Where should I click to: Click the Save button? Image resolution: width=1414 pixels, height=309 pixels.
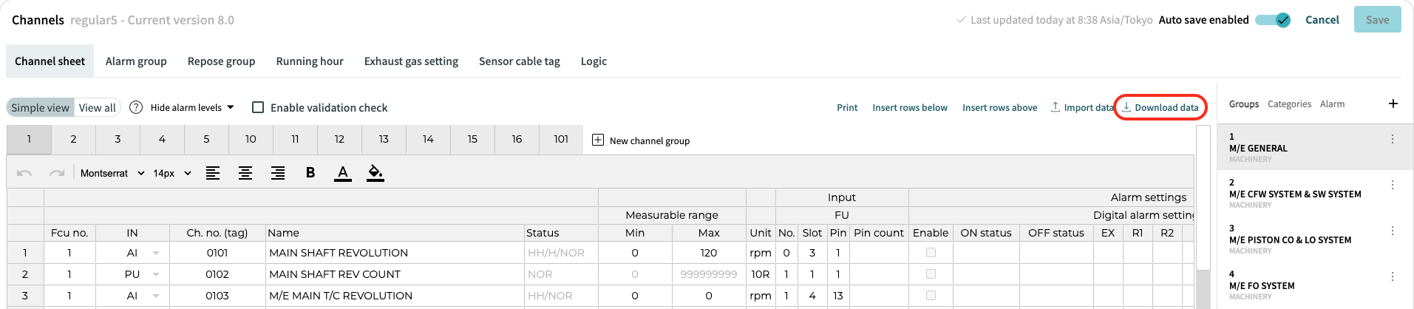point(1377,20)
